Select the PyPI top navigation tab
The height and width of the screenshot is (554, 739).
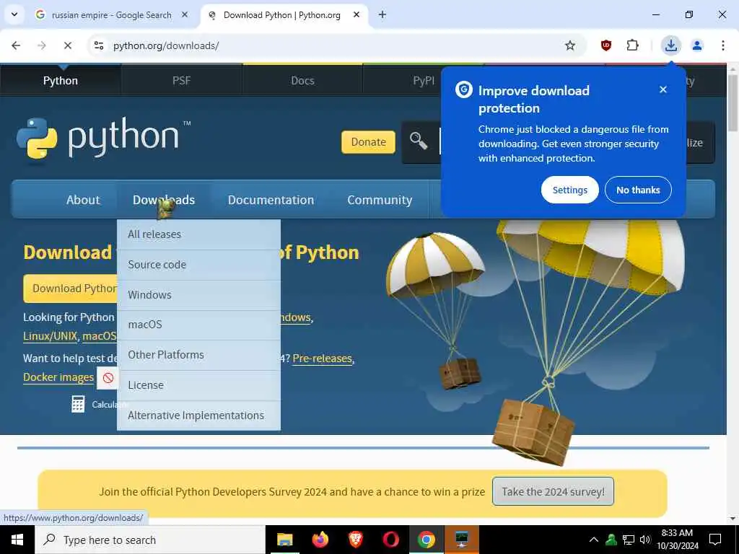click(x=424, y=81)
